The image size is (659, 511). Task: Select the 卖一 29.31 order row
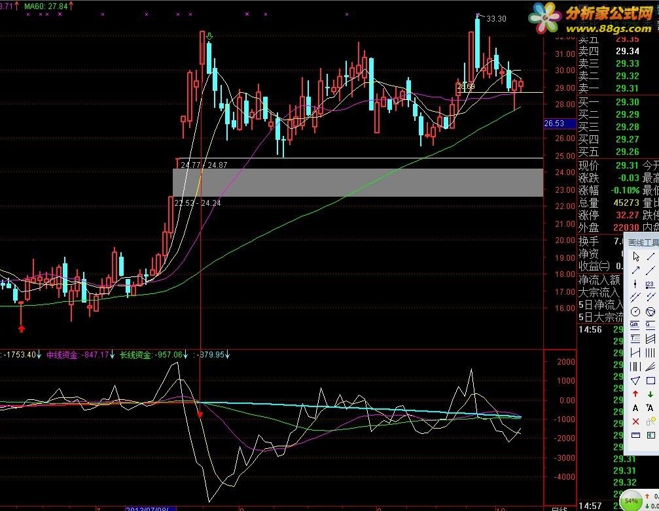click(x=609, y=88)
